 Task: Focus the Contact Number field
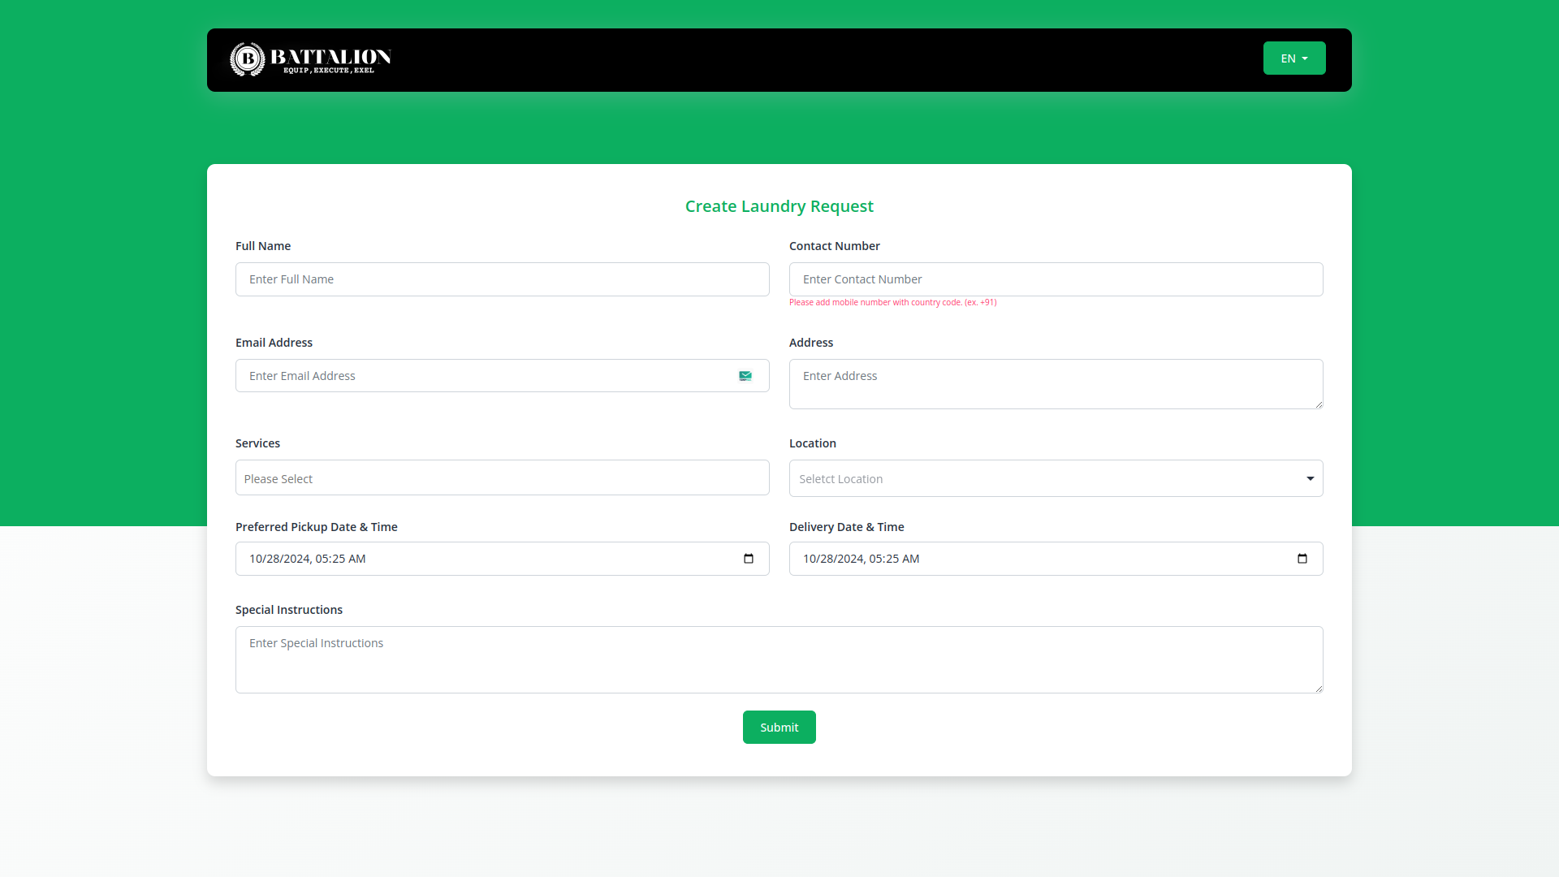pos(1056,279)
